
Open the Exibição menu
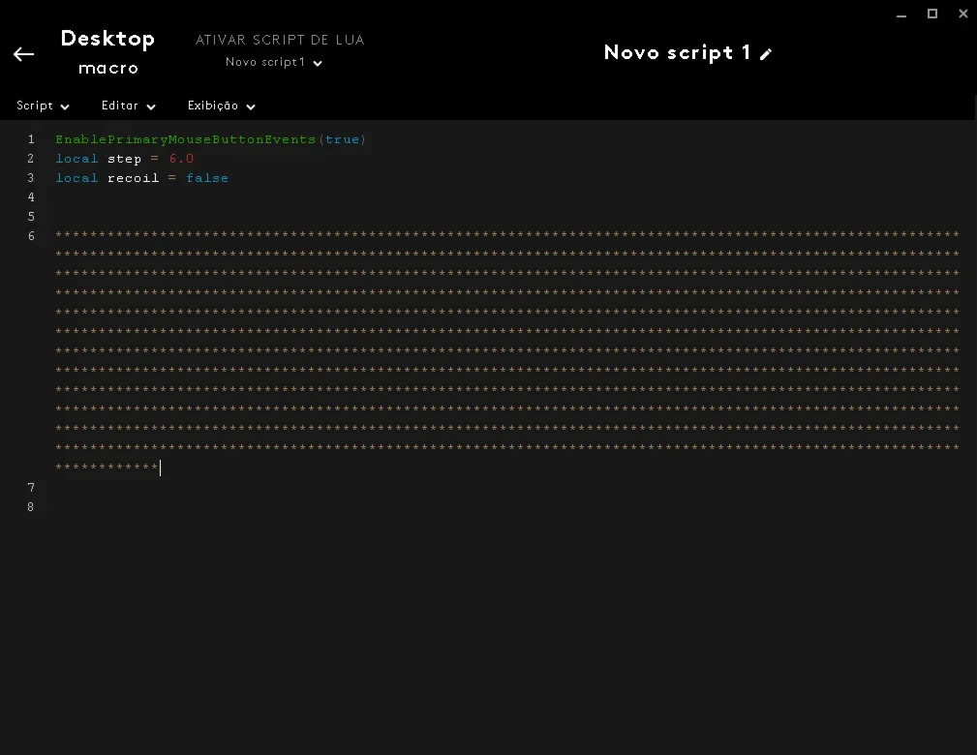[221, 106]
